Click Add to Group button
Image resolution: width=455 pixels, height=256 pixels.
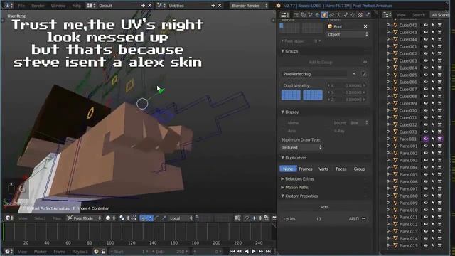321,62
